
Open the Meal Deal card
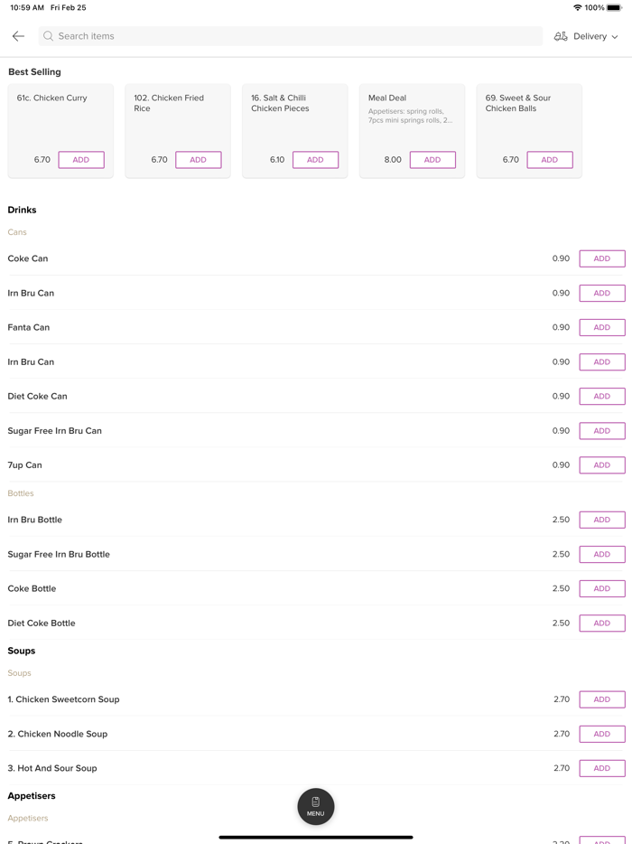[x=411, y=113]
